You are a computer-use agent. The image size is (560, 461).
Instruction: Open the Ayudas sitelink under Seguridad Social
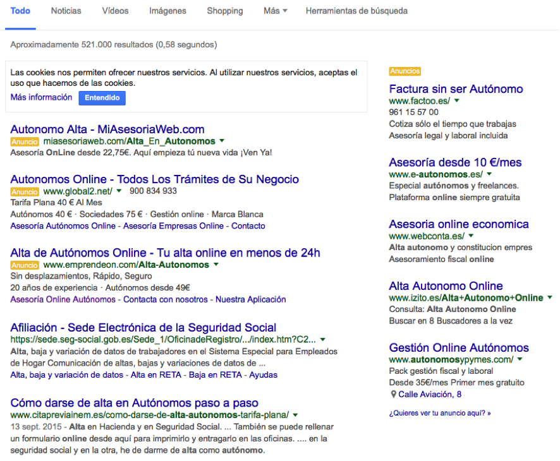pos(263,374)
